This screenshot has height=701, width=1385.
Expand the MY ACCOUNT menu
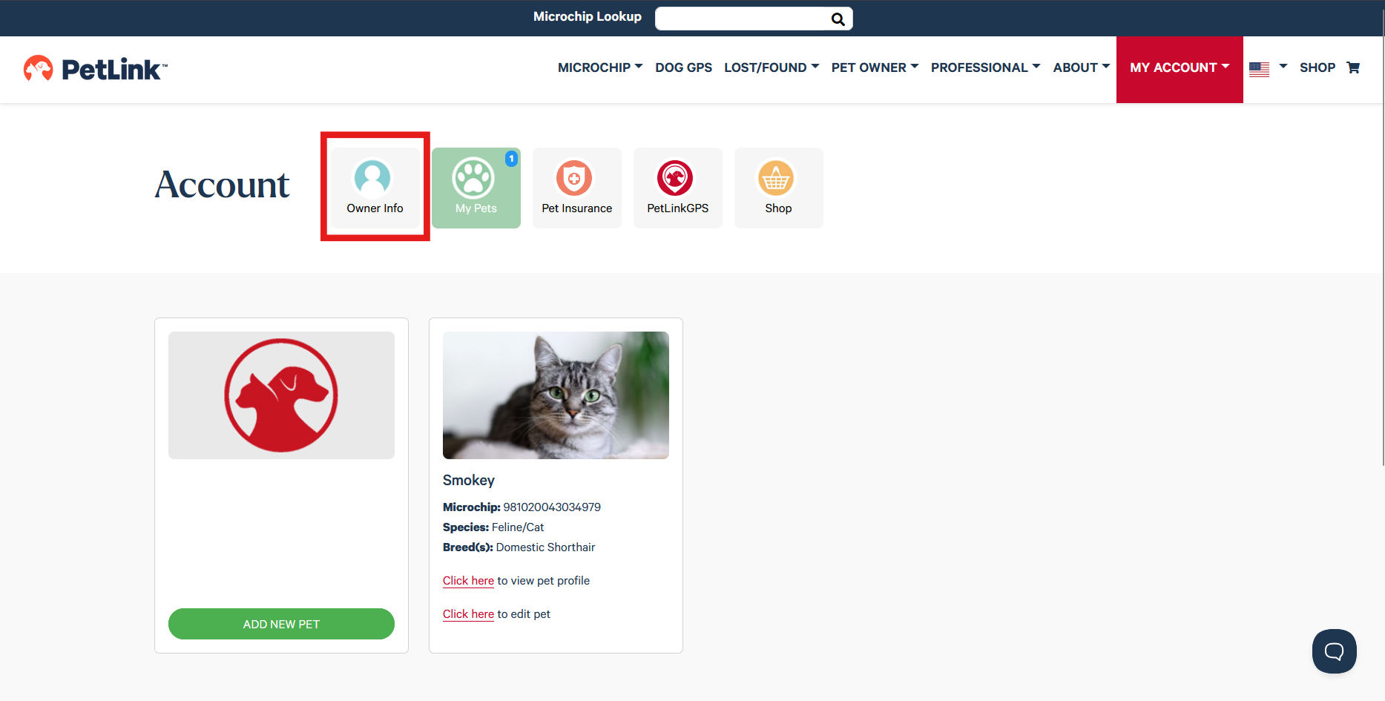(1180, 69)
